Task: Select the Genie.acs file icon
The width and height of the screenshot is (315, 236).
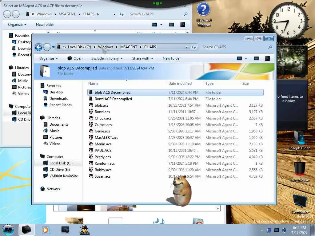Action: coord(91,131)
